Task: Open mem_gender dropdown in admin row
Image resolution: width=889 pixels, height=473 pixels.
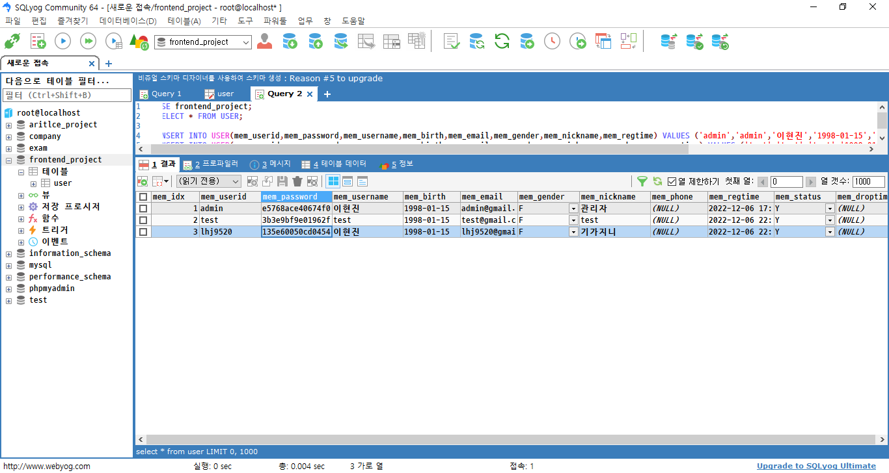Action: (573, 209)
